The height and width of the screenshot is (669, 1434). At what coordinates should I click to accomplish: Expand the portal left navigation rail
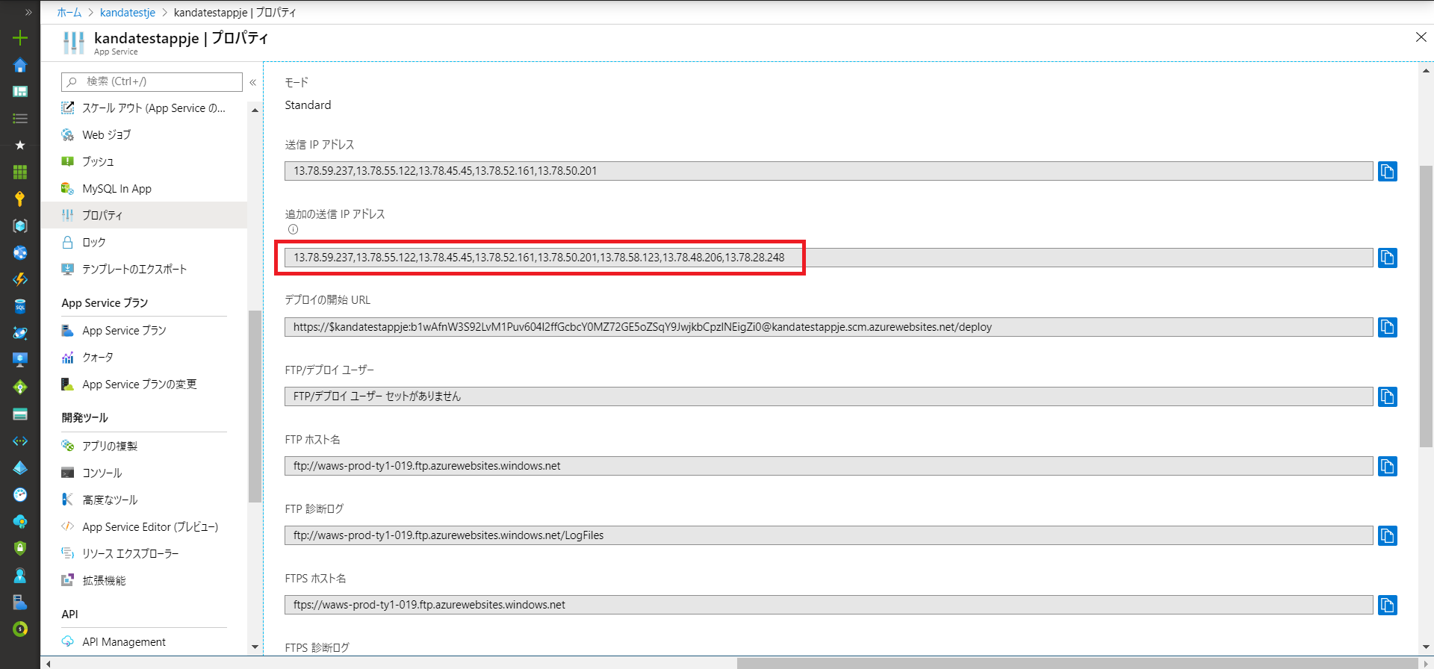[28, 12]
